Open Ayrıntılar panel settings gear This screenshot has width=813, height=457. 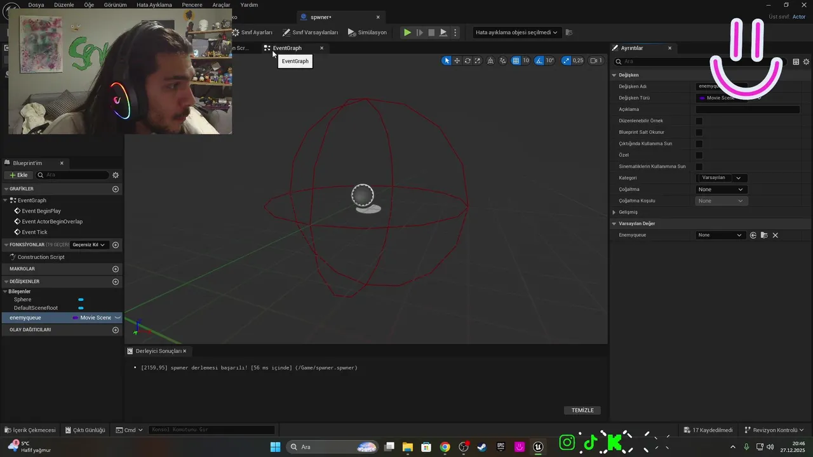coord(807,62)
